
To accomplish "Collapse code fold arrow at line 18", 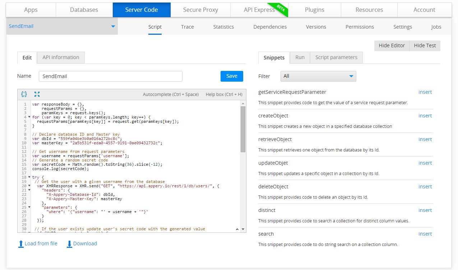I will point(29,177).
